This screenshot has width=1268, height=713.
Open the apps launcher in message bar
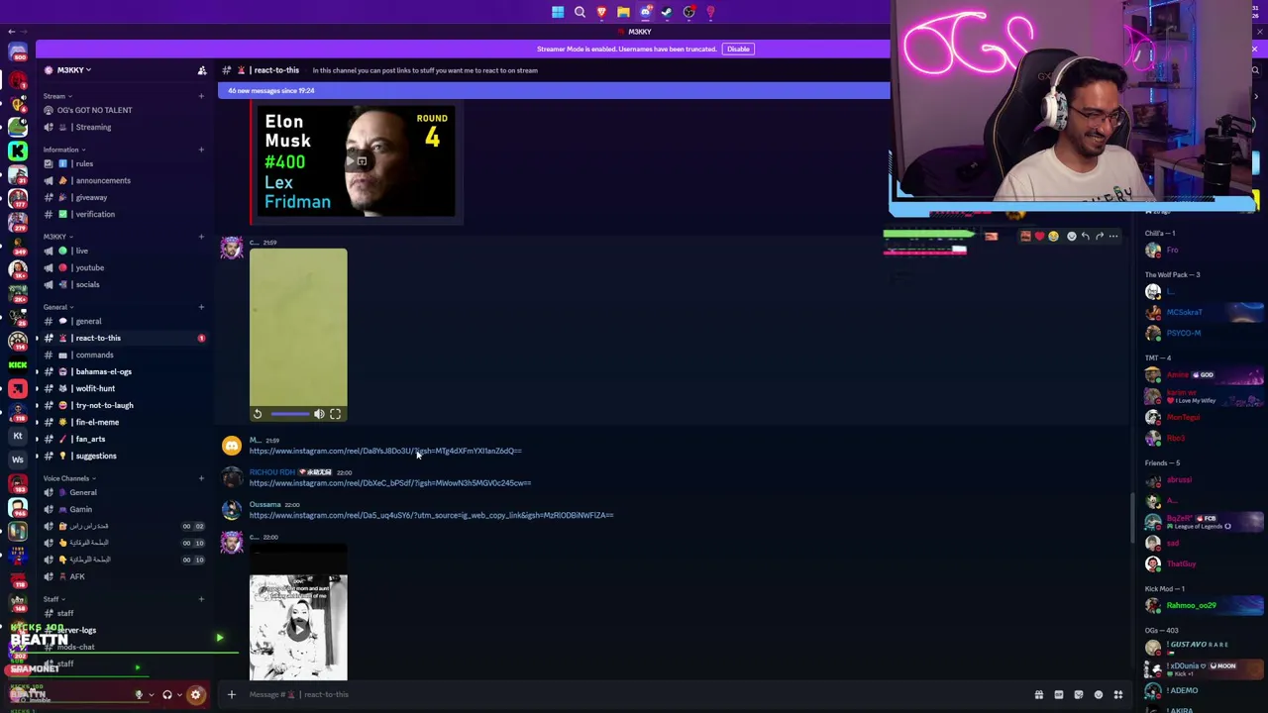click(x=1118, y=695)
